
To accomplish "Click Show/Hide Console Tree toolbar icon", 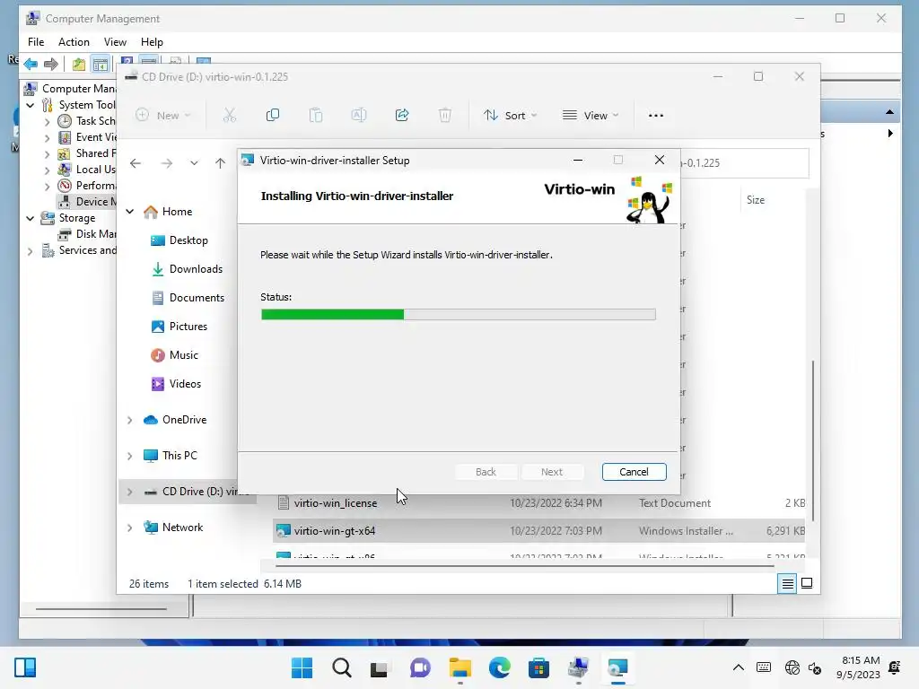I will click(x=101, y=64).
